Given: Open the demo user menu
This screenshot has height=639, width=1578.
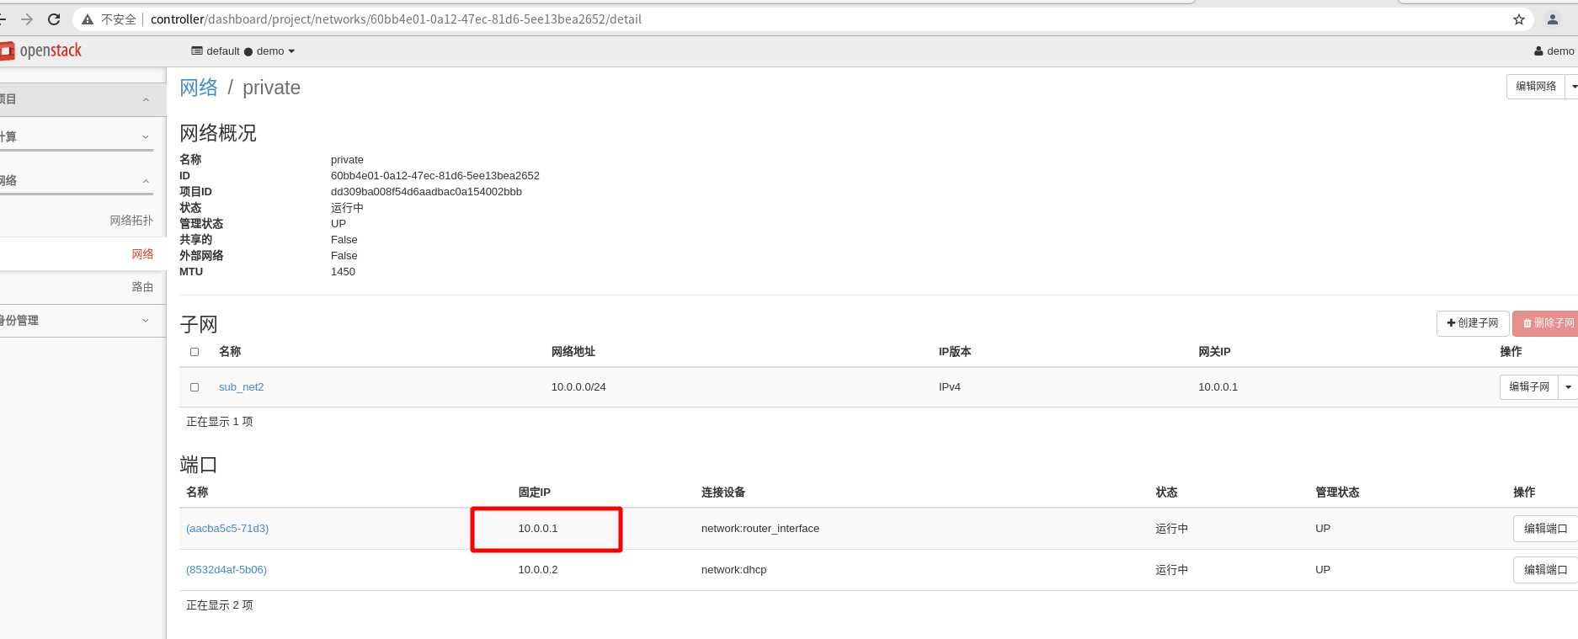Looking at the screenshot, I should (1554, 51).
